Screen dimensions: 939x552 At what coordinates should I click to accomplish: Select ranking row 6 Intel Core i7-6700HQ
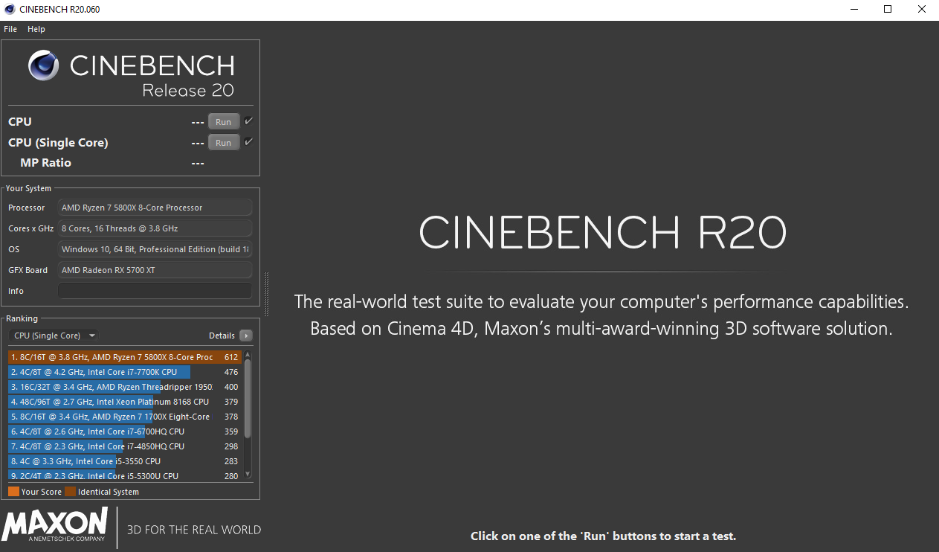click(x=125, y=431)
